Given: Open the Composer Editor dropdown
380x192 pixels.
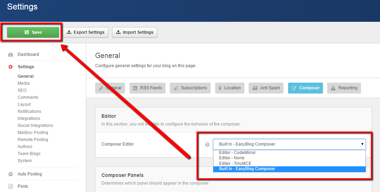Looking at the screenshot, I should pos(289,144).
